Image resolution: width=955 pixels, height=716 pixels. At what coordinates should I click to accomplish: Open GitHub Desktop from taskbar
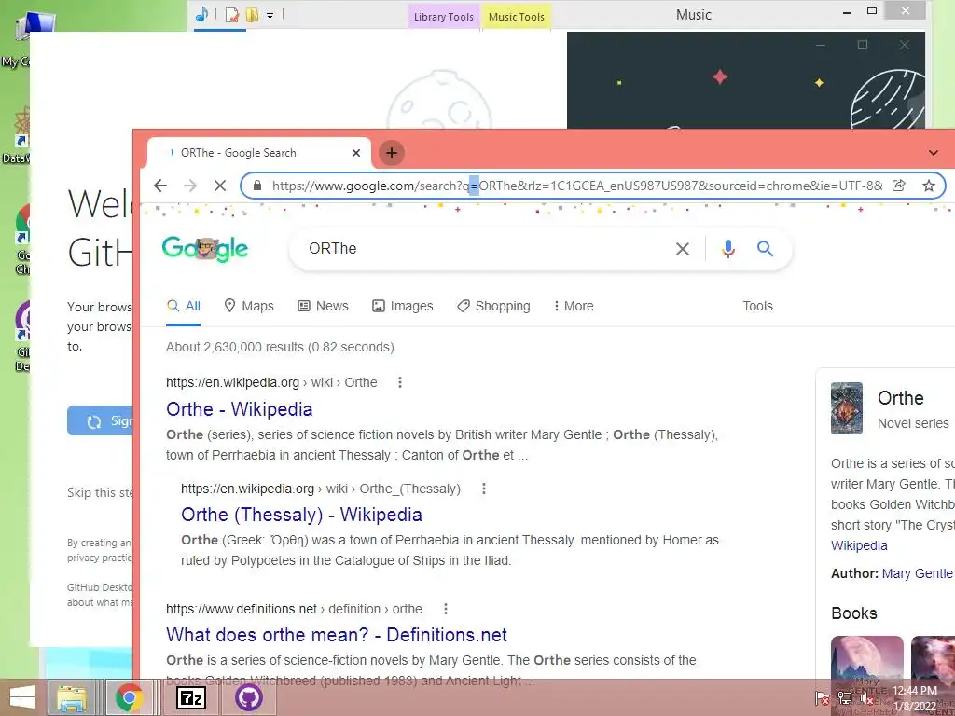click(x=249, y=697)
